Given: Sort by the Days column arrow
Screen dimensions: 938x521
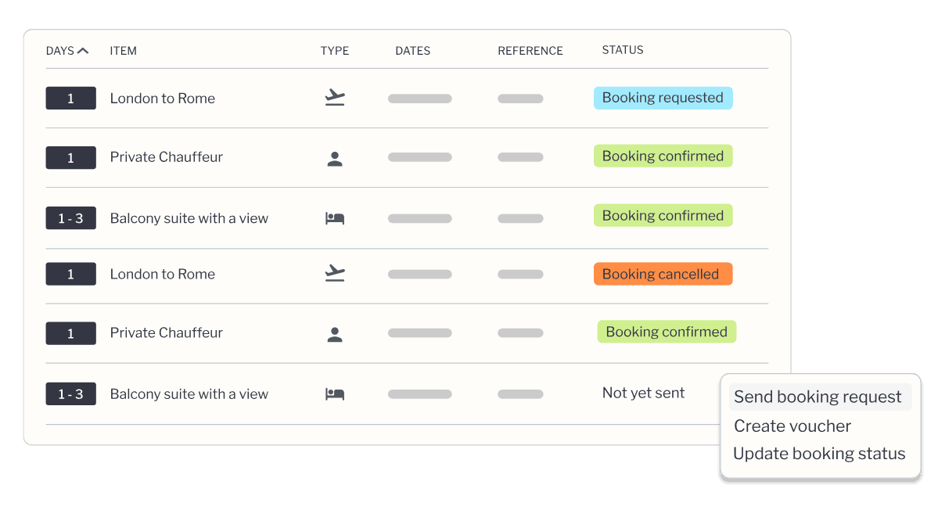Looking at the screenshot, I should click(83, 51).
